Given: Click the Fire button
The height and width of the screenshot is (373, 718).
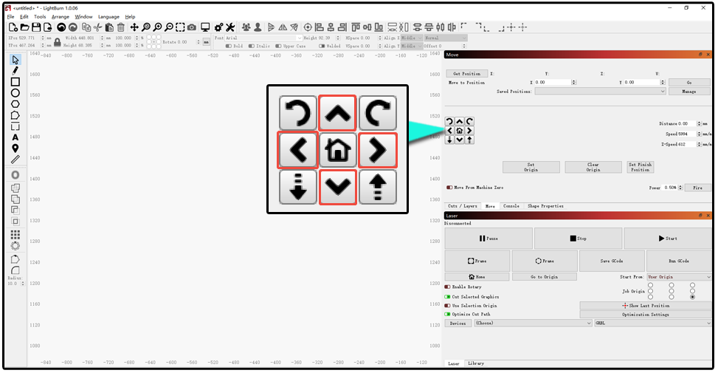Looking at the screenshot, I should 697,188.
